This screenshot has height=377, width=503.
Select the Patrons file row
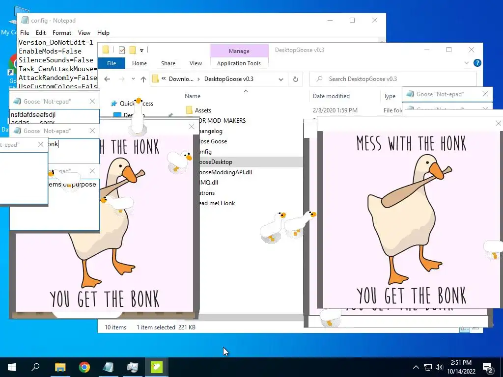pyautogui.click(x=207, y=192)
